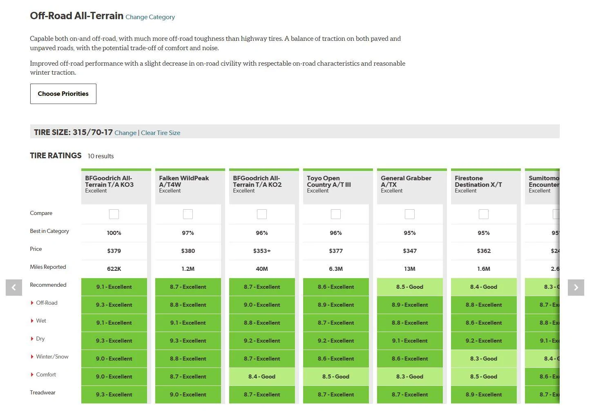Open BFGoodrich All-Terrain T/A KO2 heading
Screen dimensions: 594x414
click(257, 182)
